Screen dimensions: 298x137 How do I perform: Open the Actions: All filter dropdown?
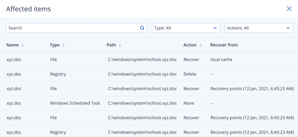click(259, 28)
